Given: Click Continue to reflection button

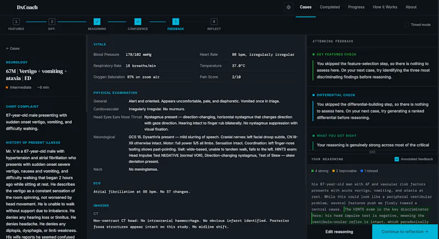Looking at the screenshot, I should 404,232.
